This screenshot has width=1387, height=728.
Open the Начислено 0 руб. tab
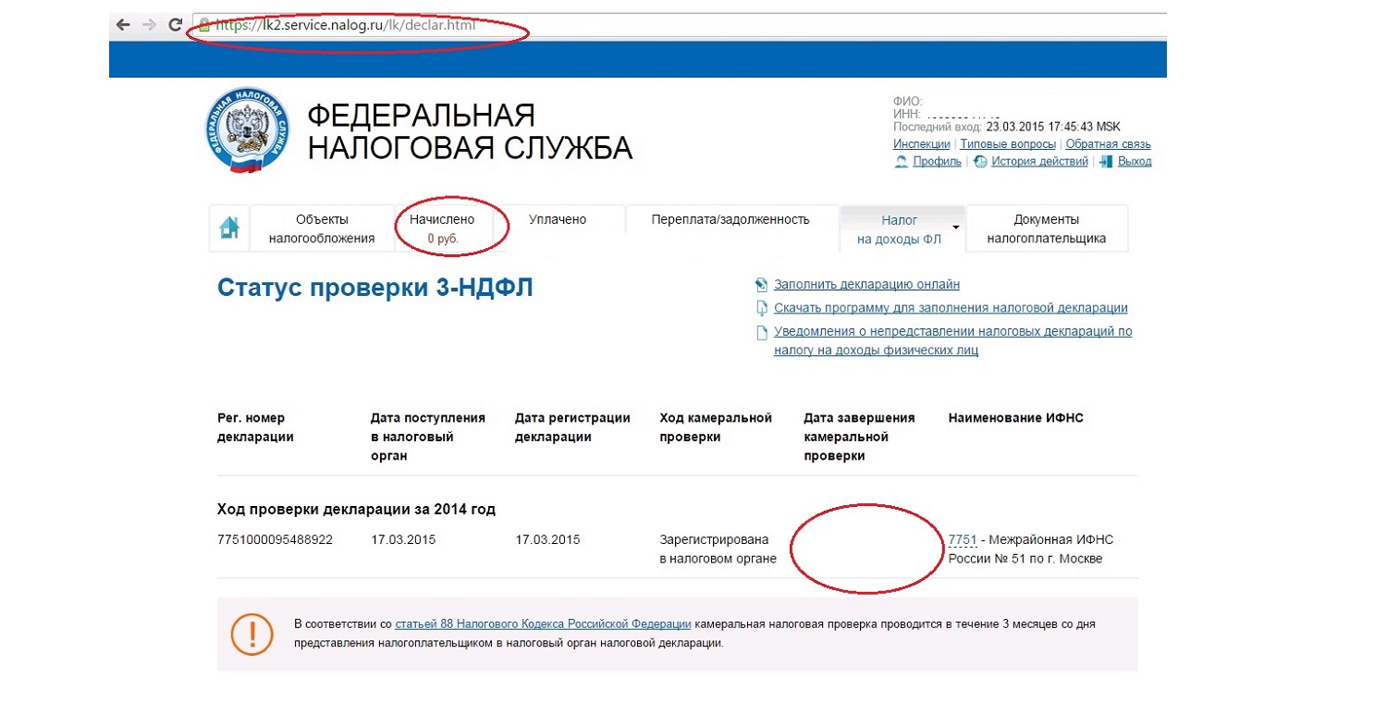coord(442,228)
